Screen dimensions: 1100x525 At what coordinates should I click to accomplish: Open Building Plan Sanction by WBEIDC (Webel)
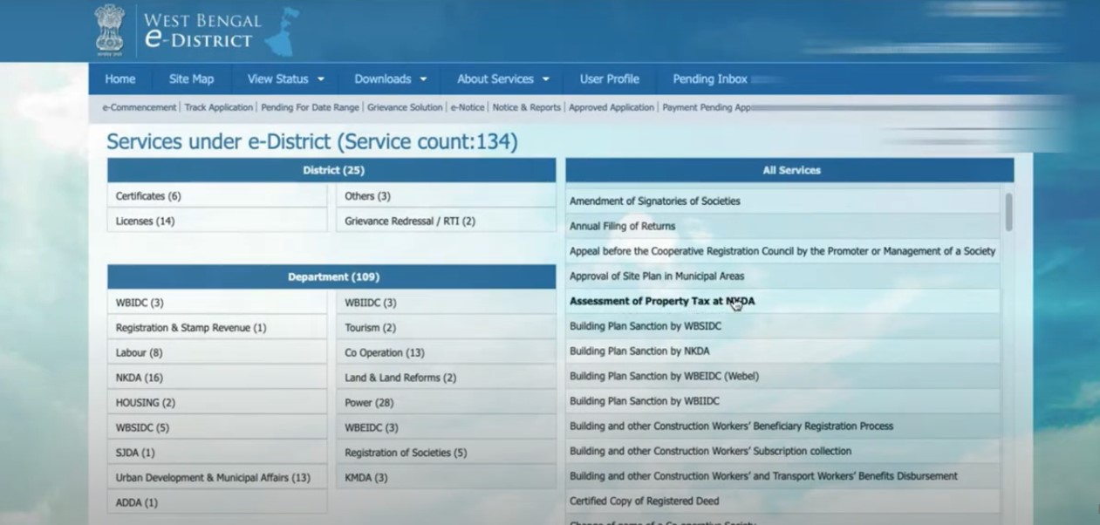[782, 377]
